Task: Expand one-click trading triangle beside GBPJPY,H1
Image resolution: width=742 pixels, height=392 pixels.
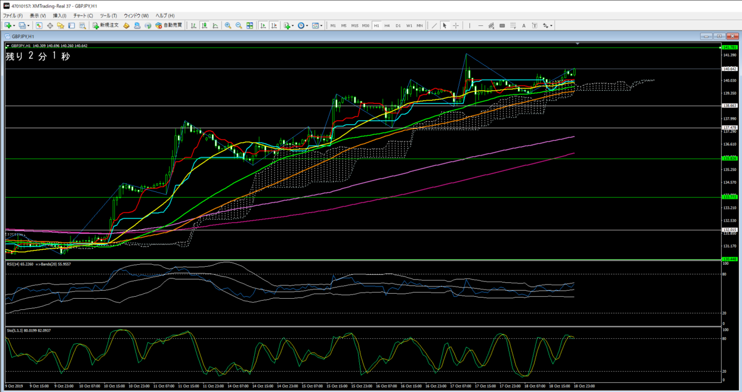Action: click(7, 46)
